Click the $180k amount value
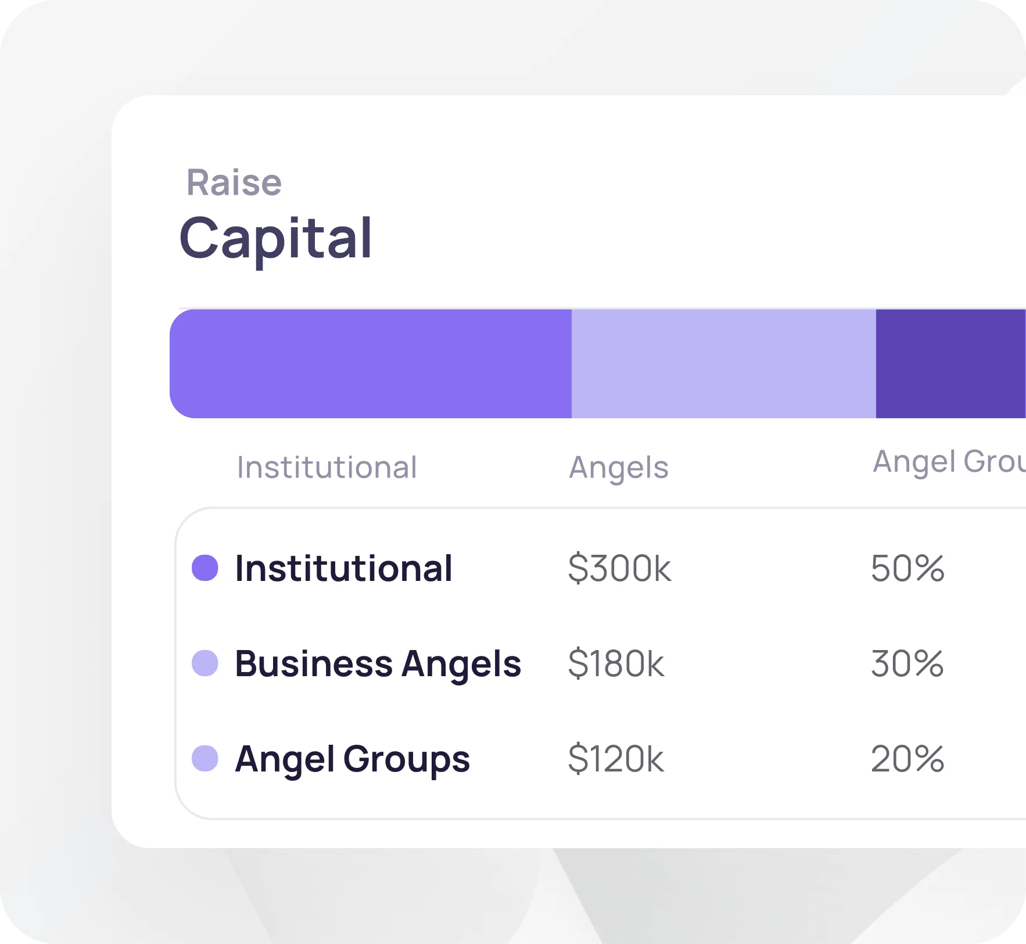This screenshot has height=944, width=1026. pyautogui.click(x=616, y=663)
